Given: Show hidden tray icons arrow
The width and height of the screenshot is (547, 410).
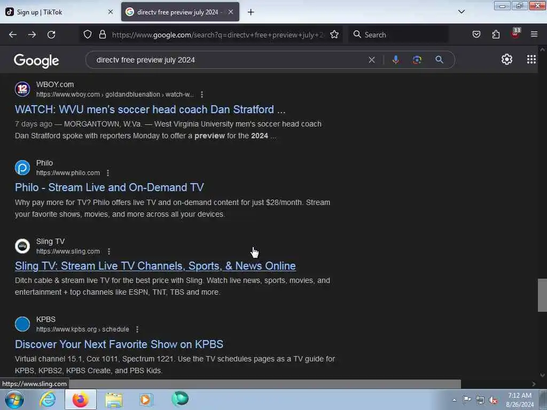Looking at the screenshot, I should (454, 400).
